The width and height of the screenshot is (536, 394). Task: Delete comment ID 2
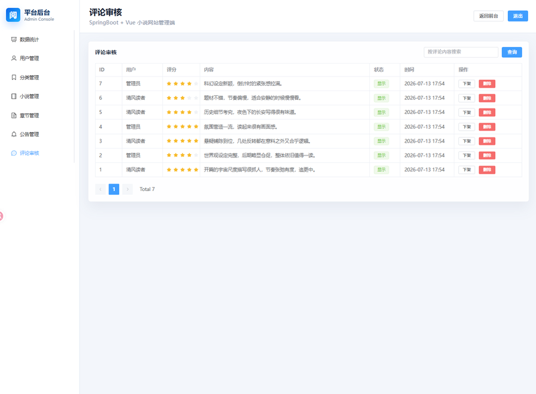[487, 155]
